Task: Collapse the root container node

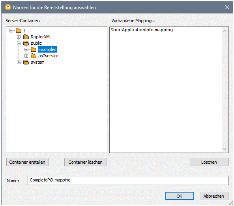Action: tap(11, 31)
